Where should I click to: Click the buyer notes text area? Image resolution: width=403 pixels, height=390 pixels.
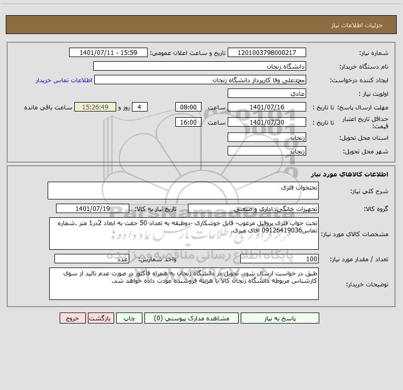(x=184, y=284)
